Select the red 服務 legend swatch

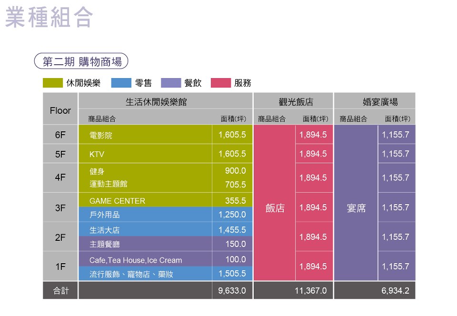[221, 83]
